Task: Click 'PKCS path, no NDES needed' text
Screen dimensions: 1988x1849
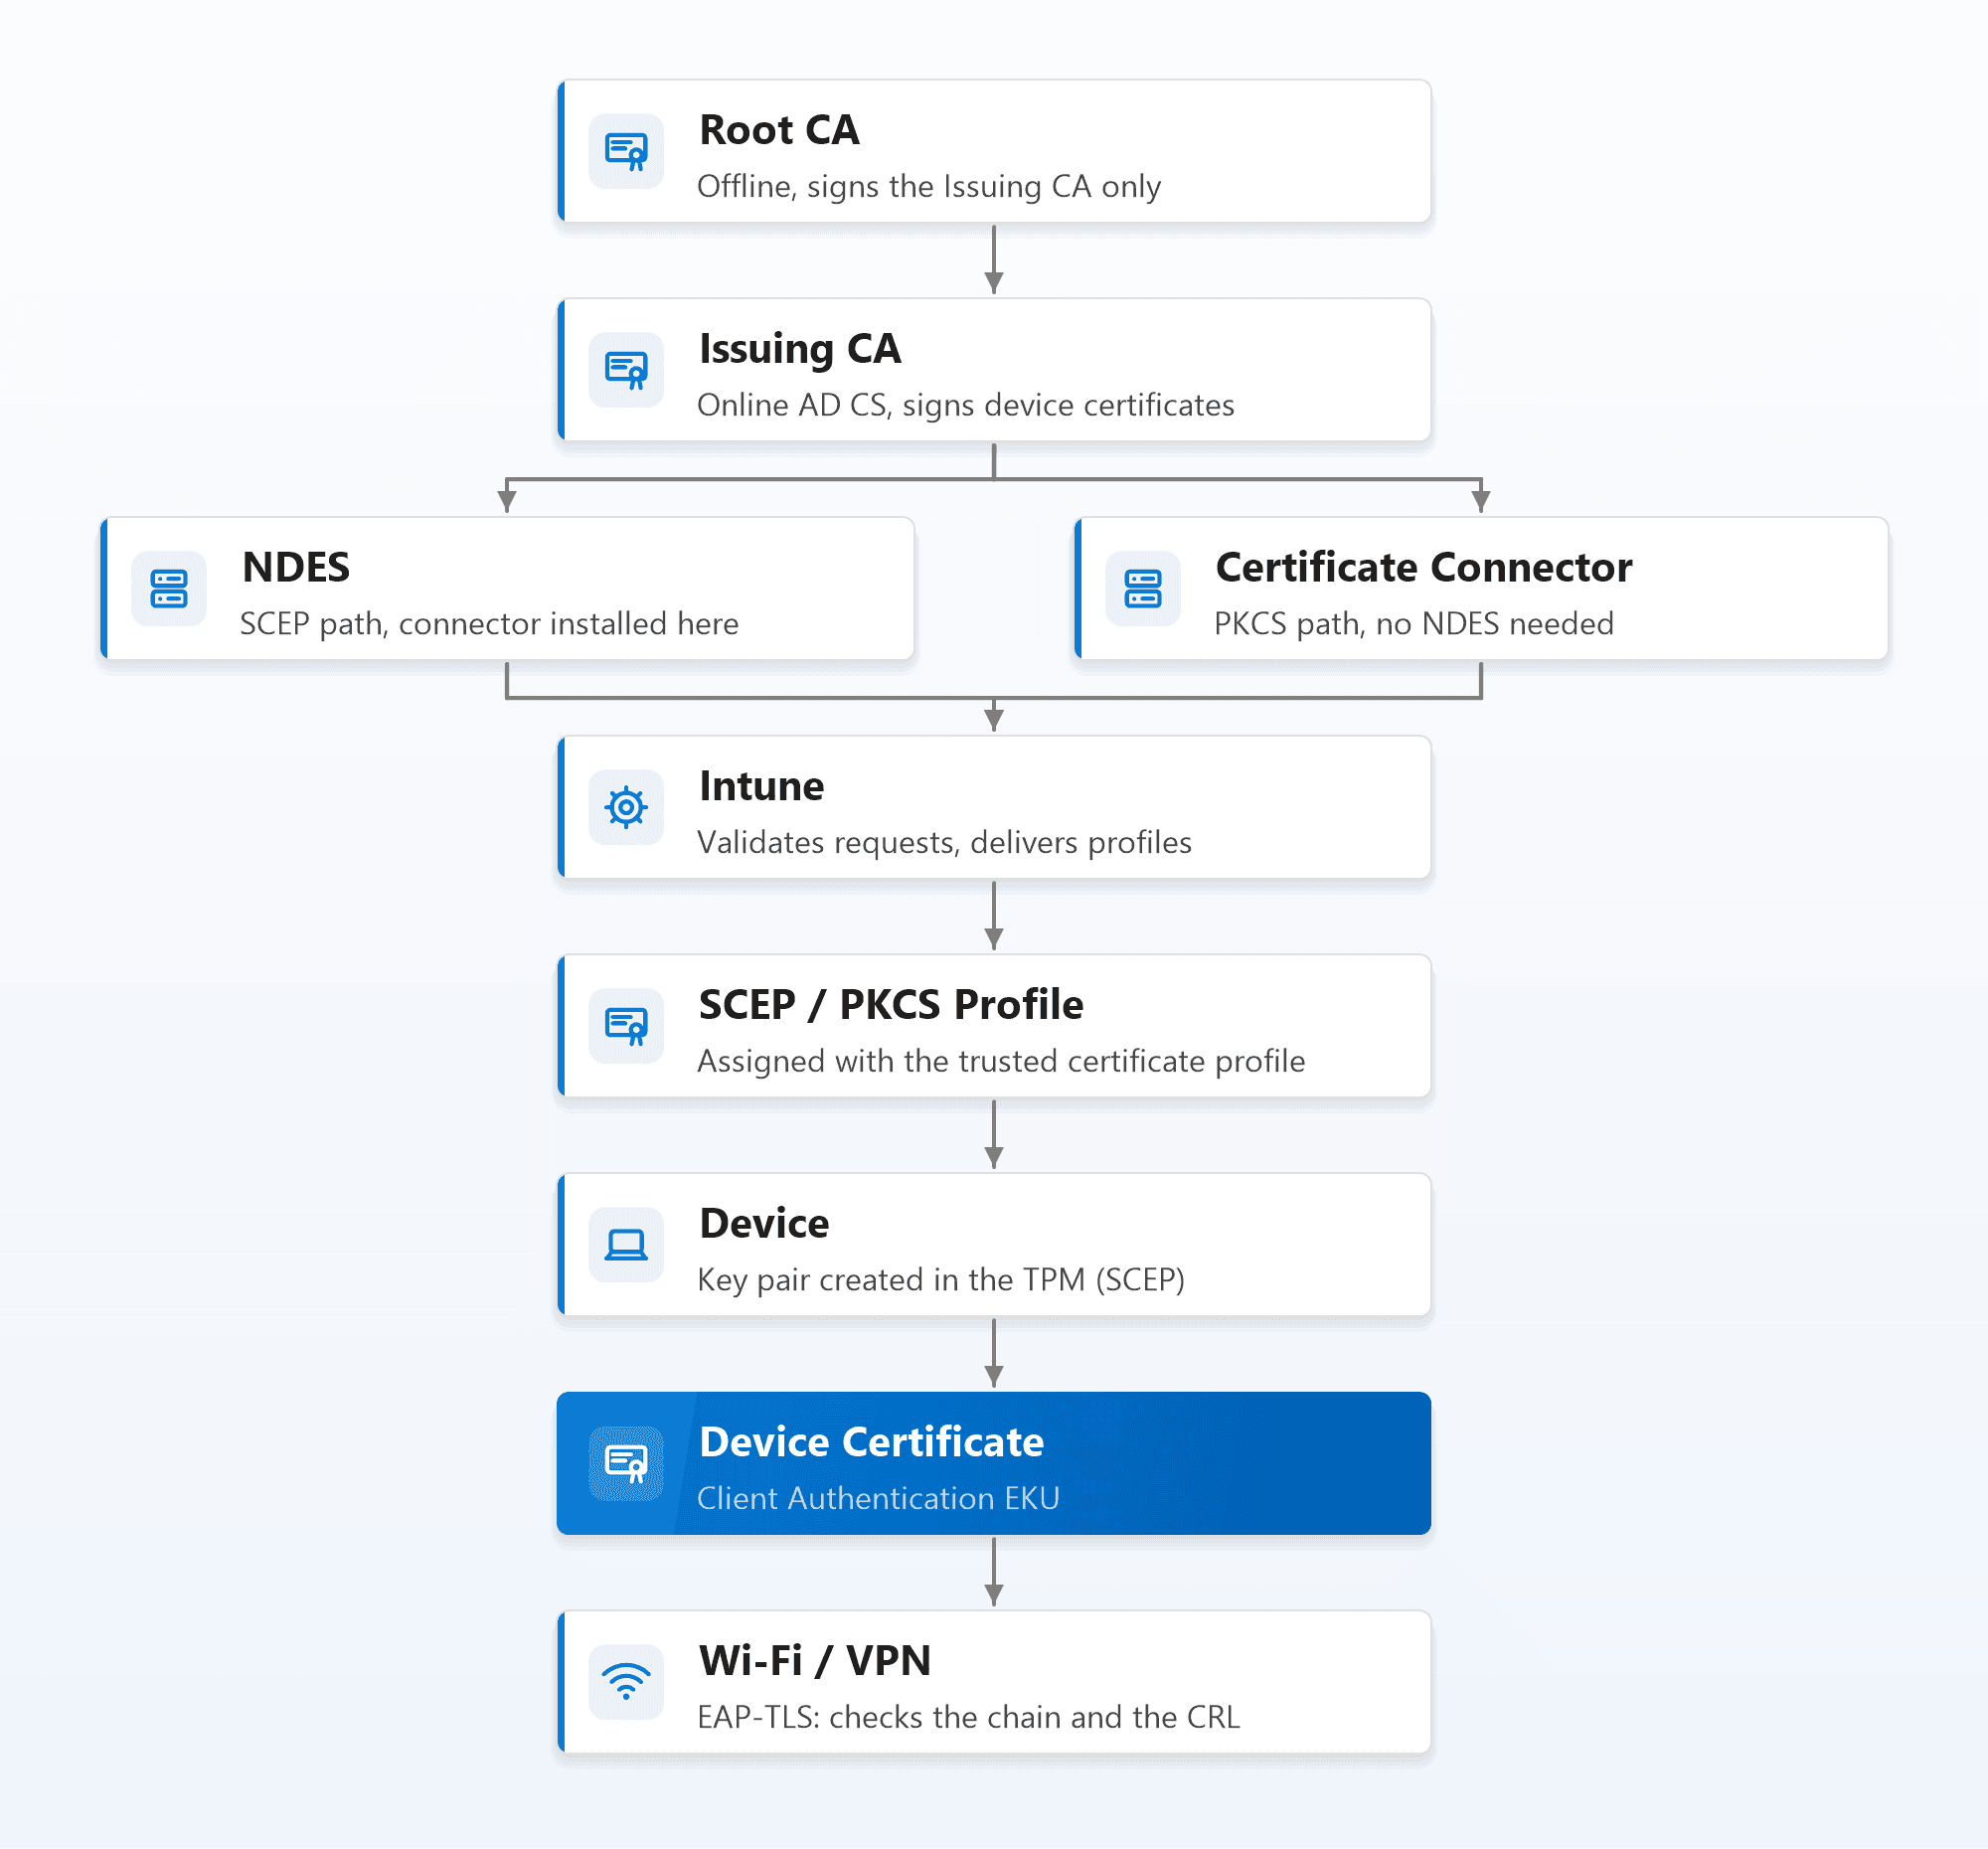Action: click(x=1414, y=624)
